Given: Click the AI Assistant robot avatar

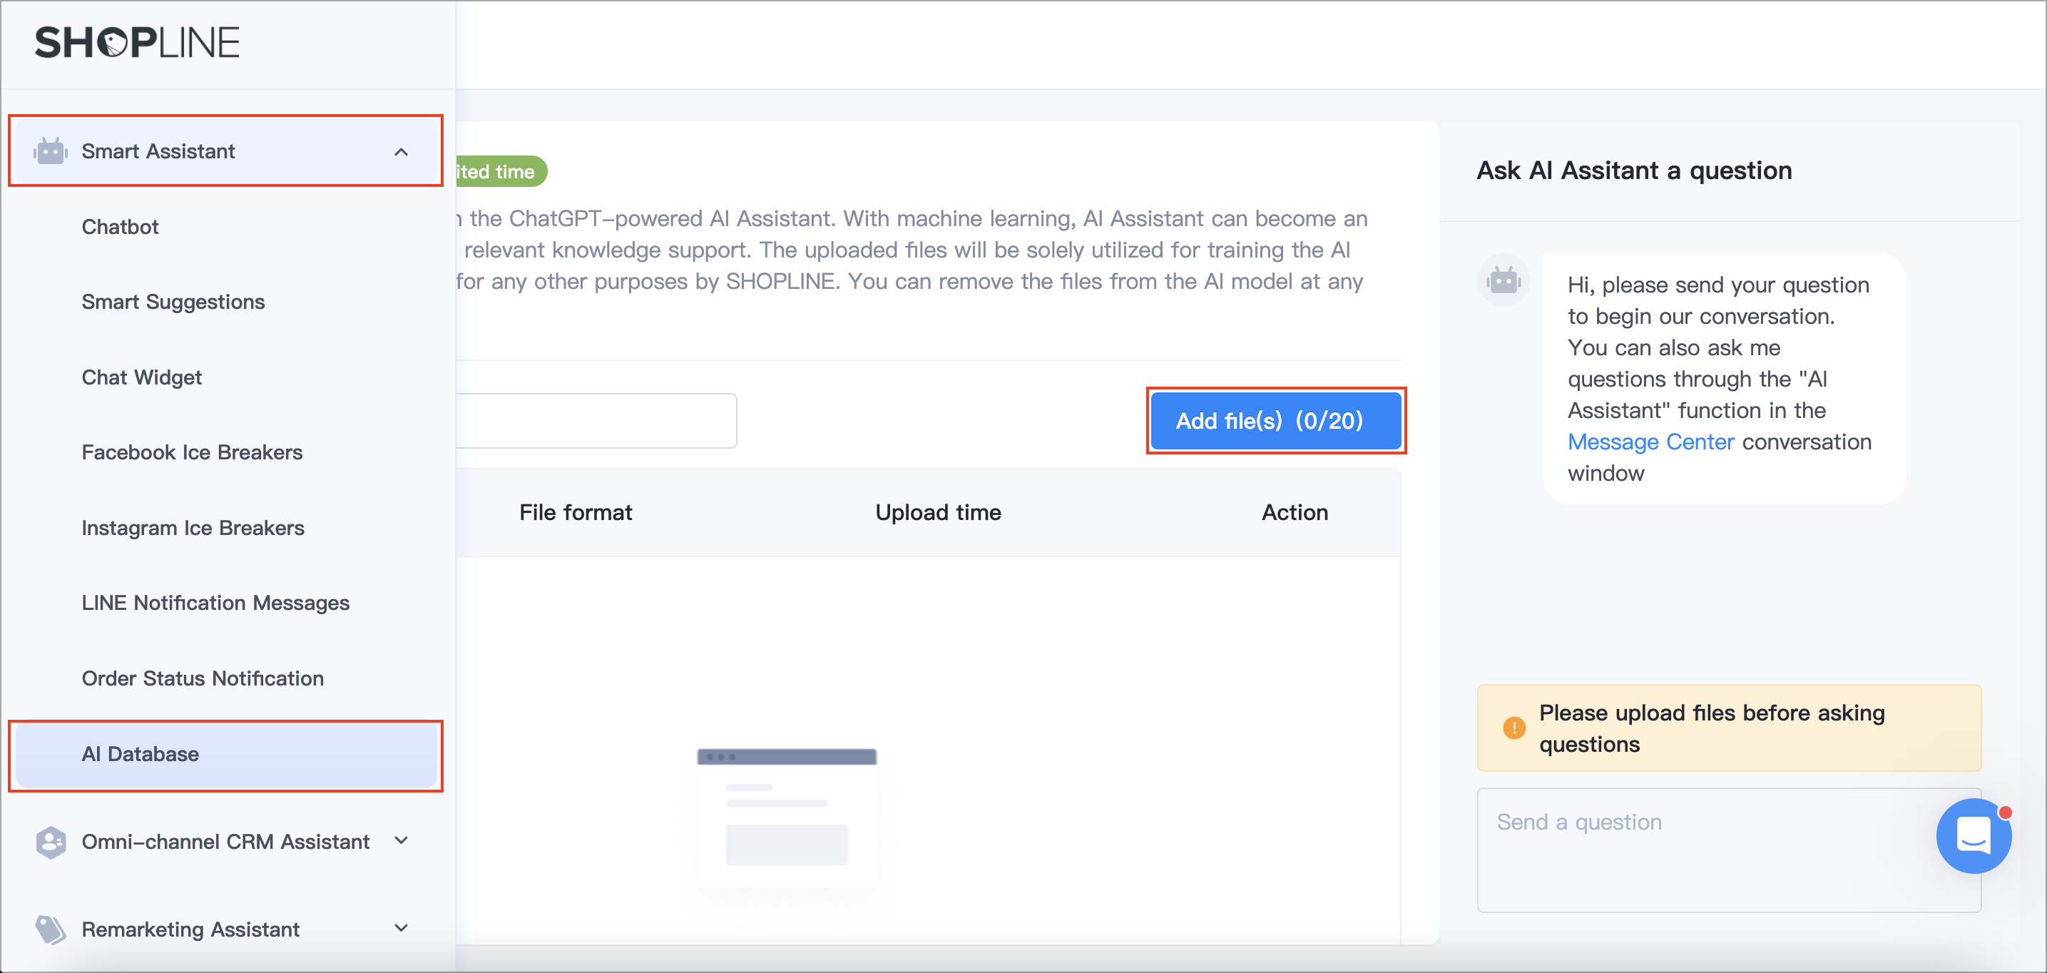Looking at the screenshot, I should 1503,280.
